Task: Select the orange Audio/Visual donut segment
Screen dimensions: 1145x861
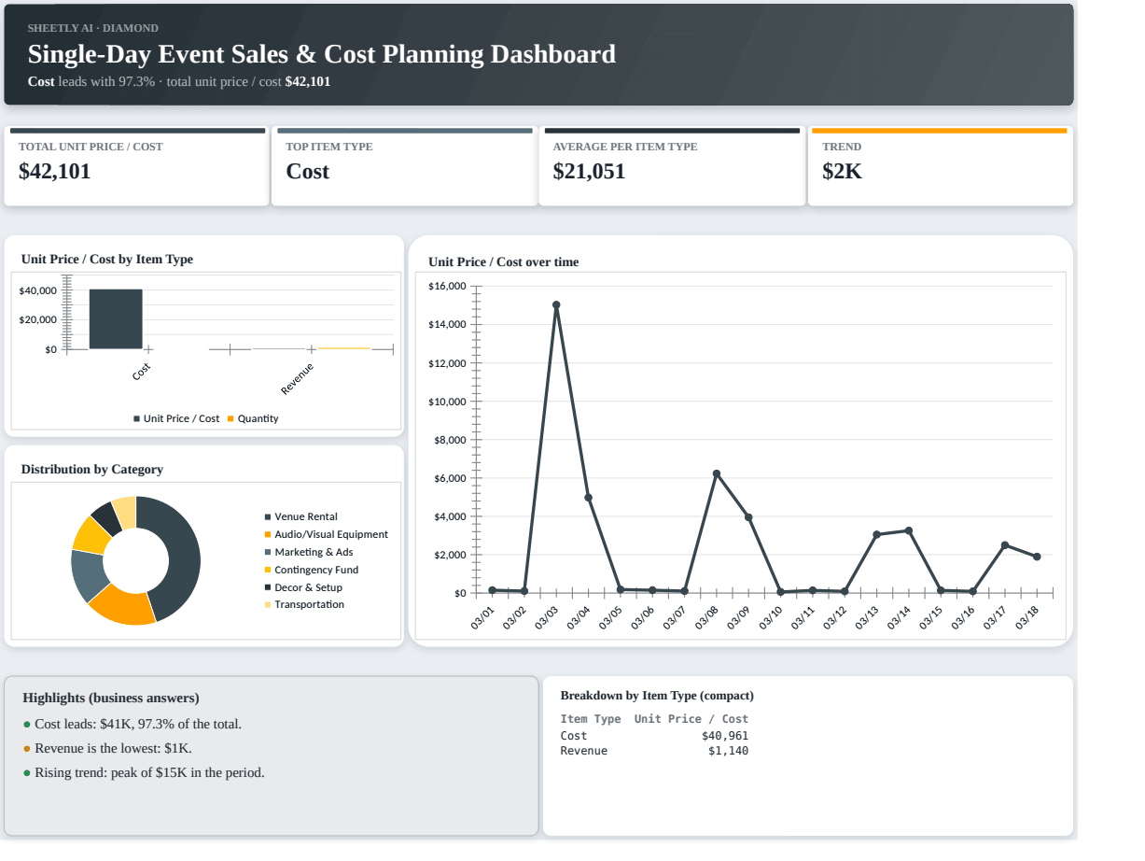Action: (x=123, y=605)
